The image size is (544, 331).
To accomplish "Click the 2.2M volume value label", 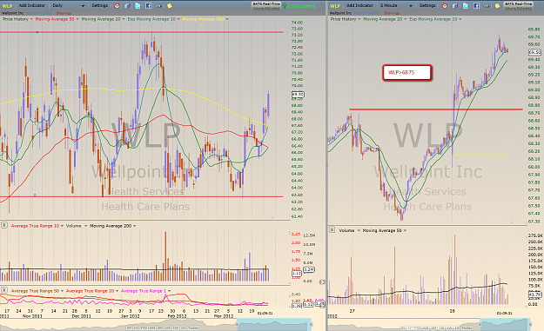I will click(x=309, y=269).
